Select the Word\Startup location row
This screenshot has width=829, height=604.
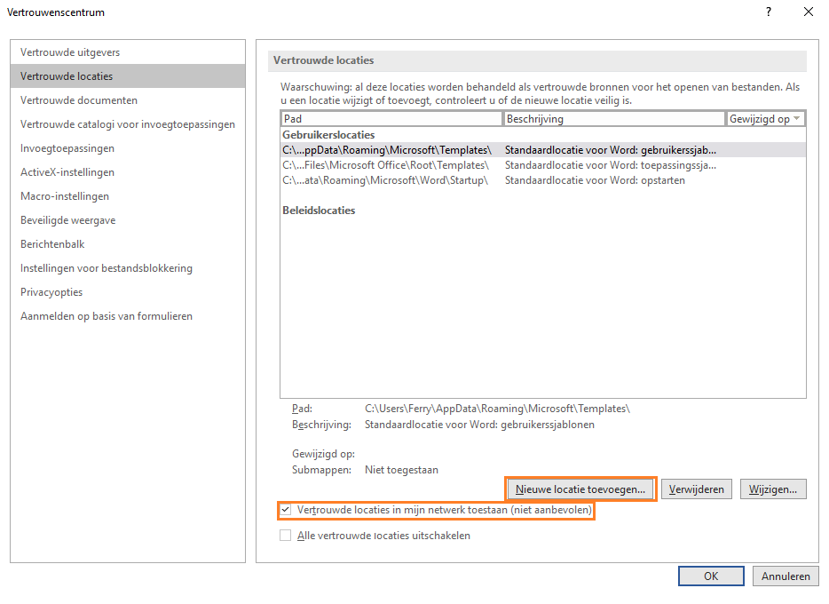(543, 180)
